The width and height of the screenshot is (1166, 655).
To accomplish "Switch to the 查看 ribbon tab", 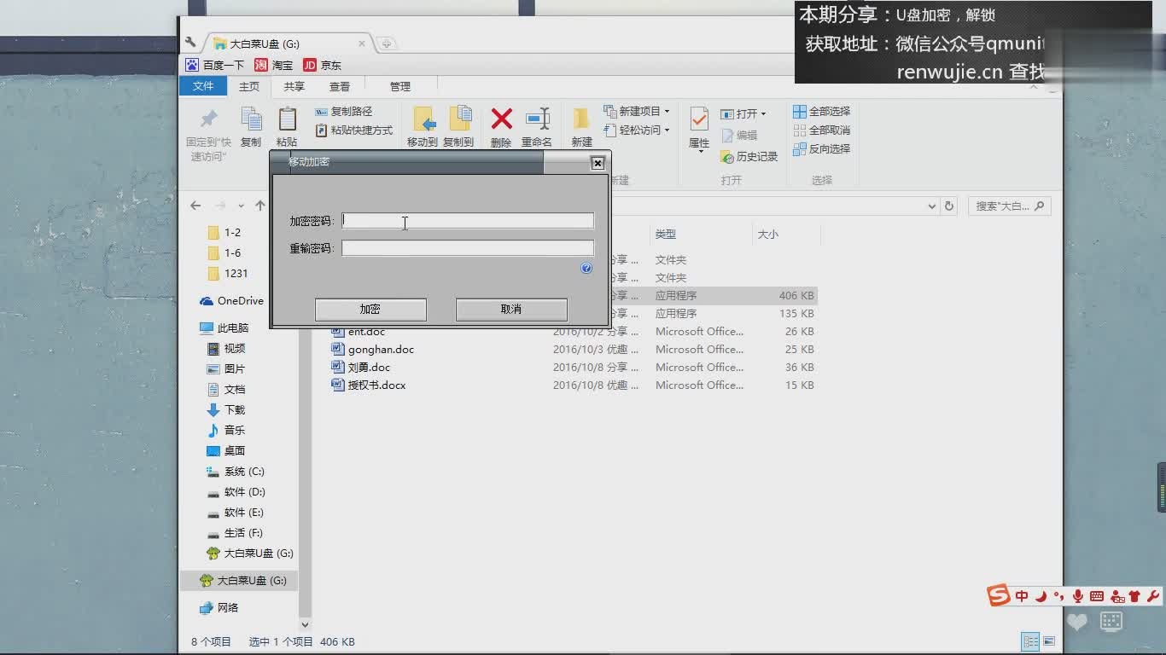I will (x=340, y=86).
